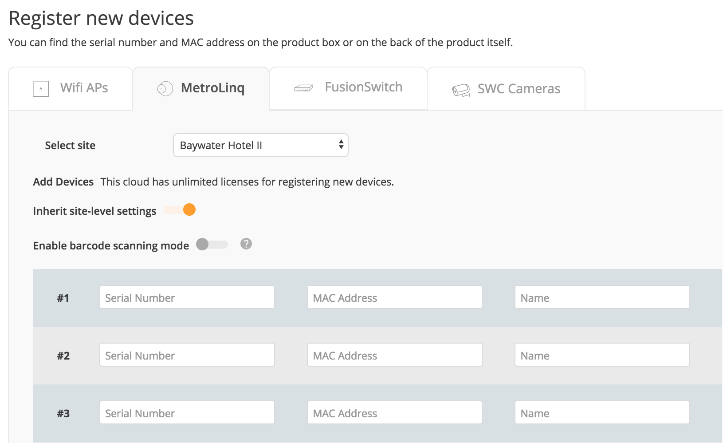Screen dimensions: 723x443
Task: Click MAC Address field in row #3
Action: point(394,413)
